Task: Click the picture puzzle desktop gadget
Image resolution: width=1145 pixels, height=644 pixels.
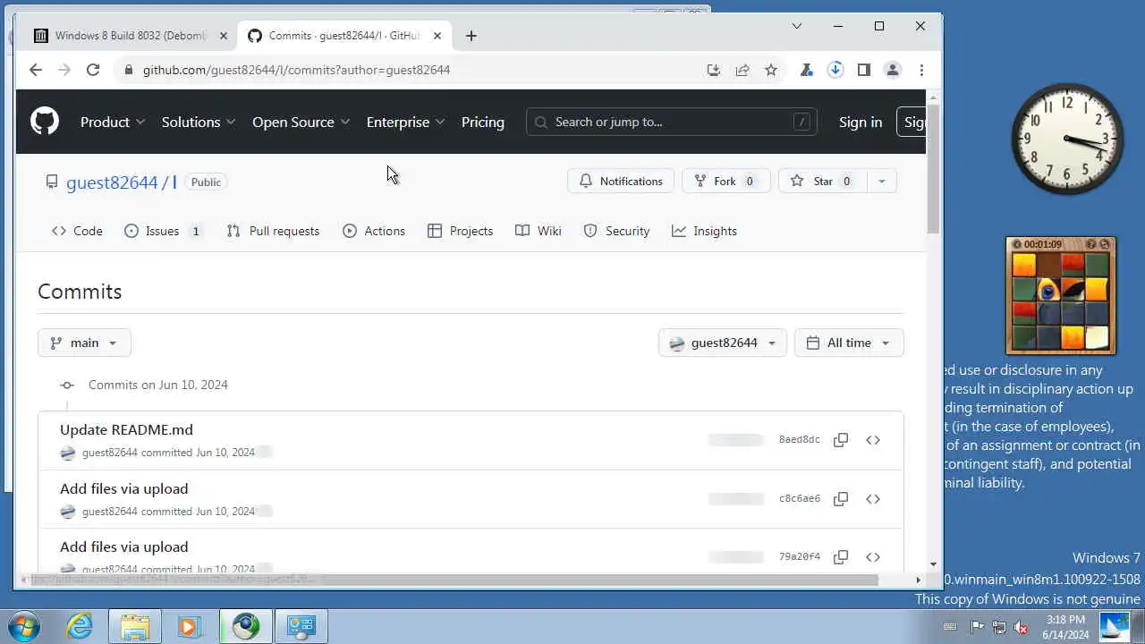Action: coord(1061,296)
